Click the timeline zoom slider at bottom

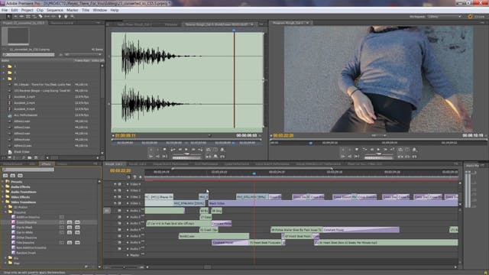coord(125,267)
